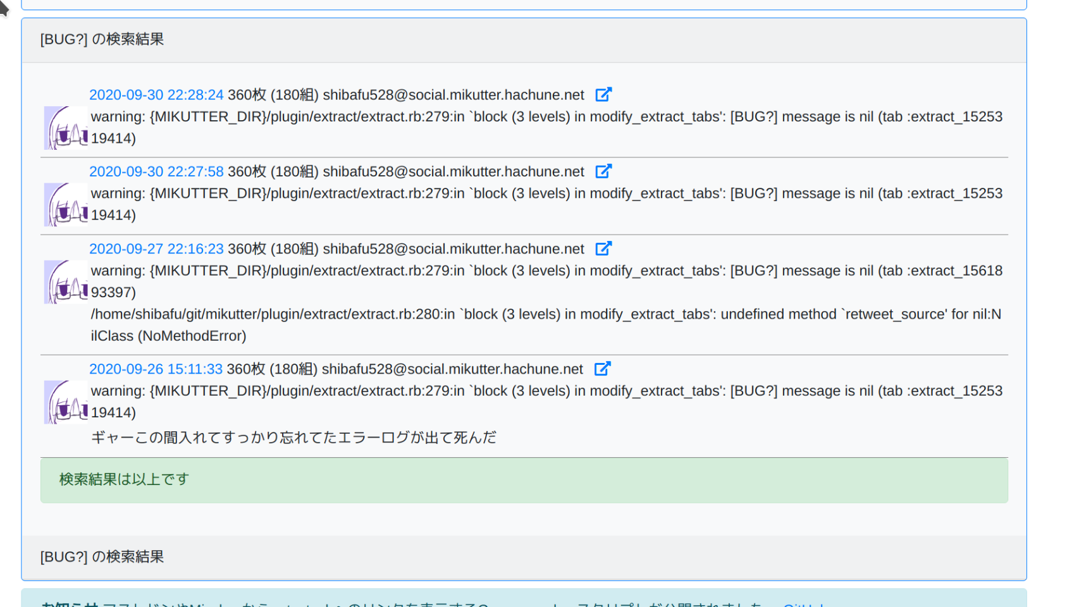
Task: Click the warning text of the 22:27:58 post
Action: pos(546,204)
